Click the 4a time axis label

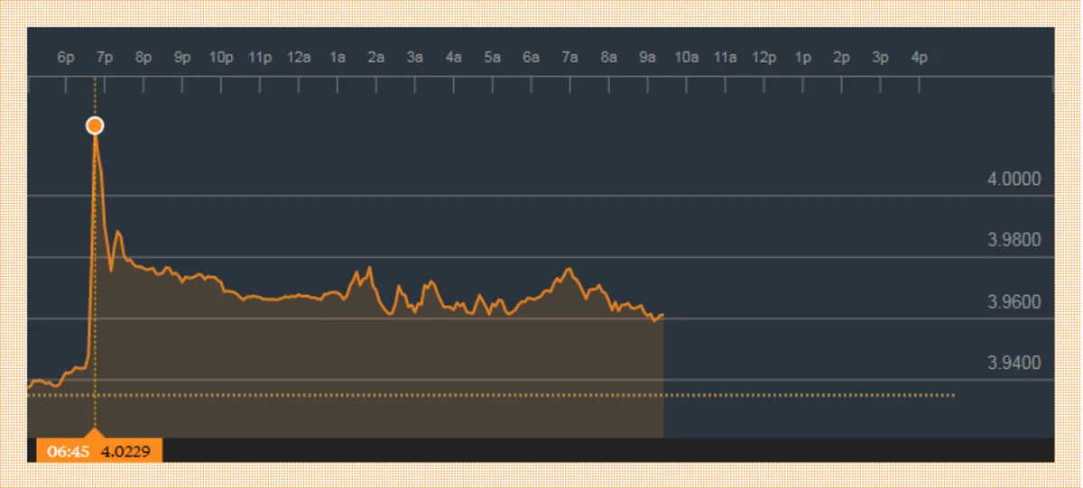454,57
